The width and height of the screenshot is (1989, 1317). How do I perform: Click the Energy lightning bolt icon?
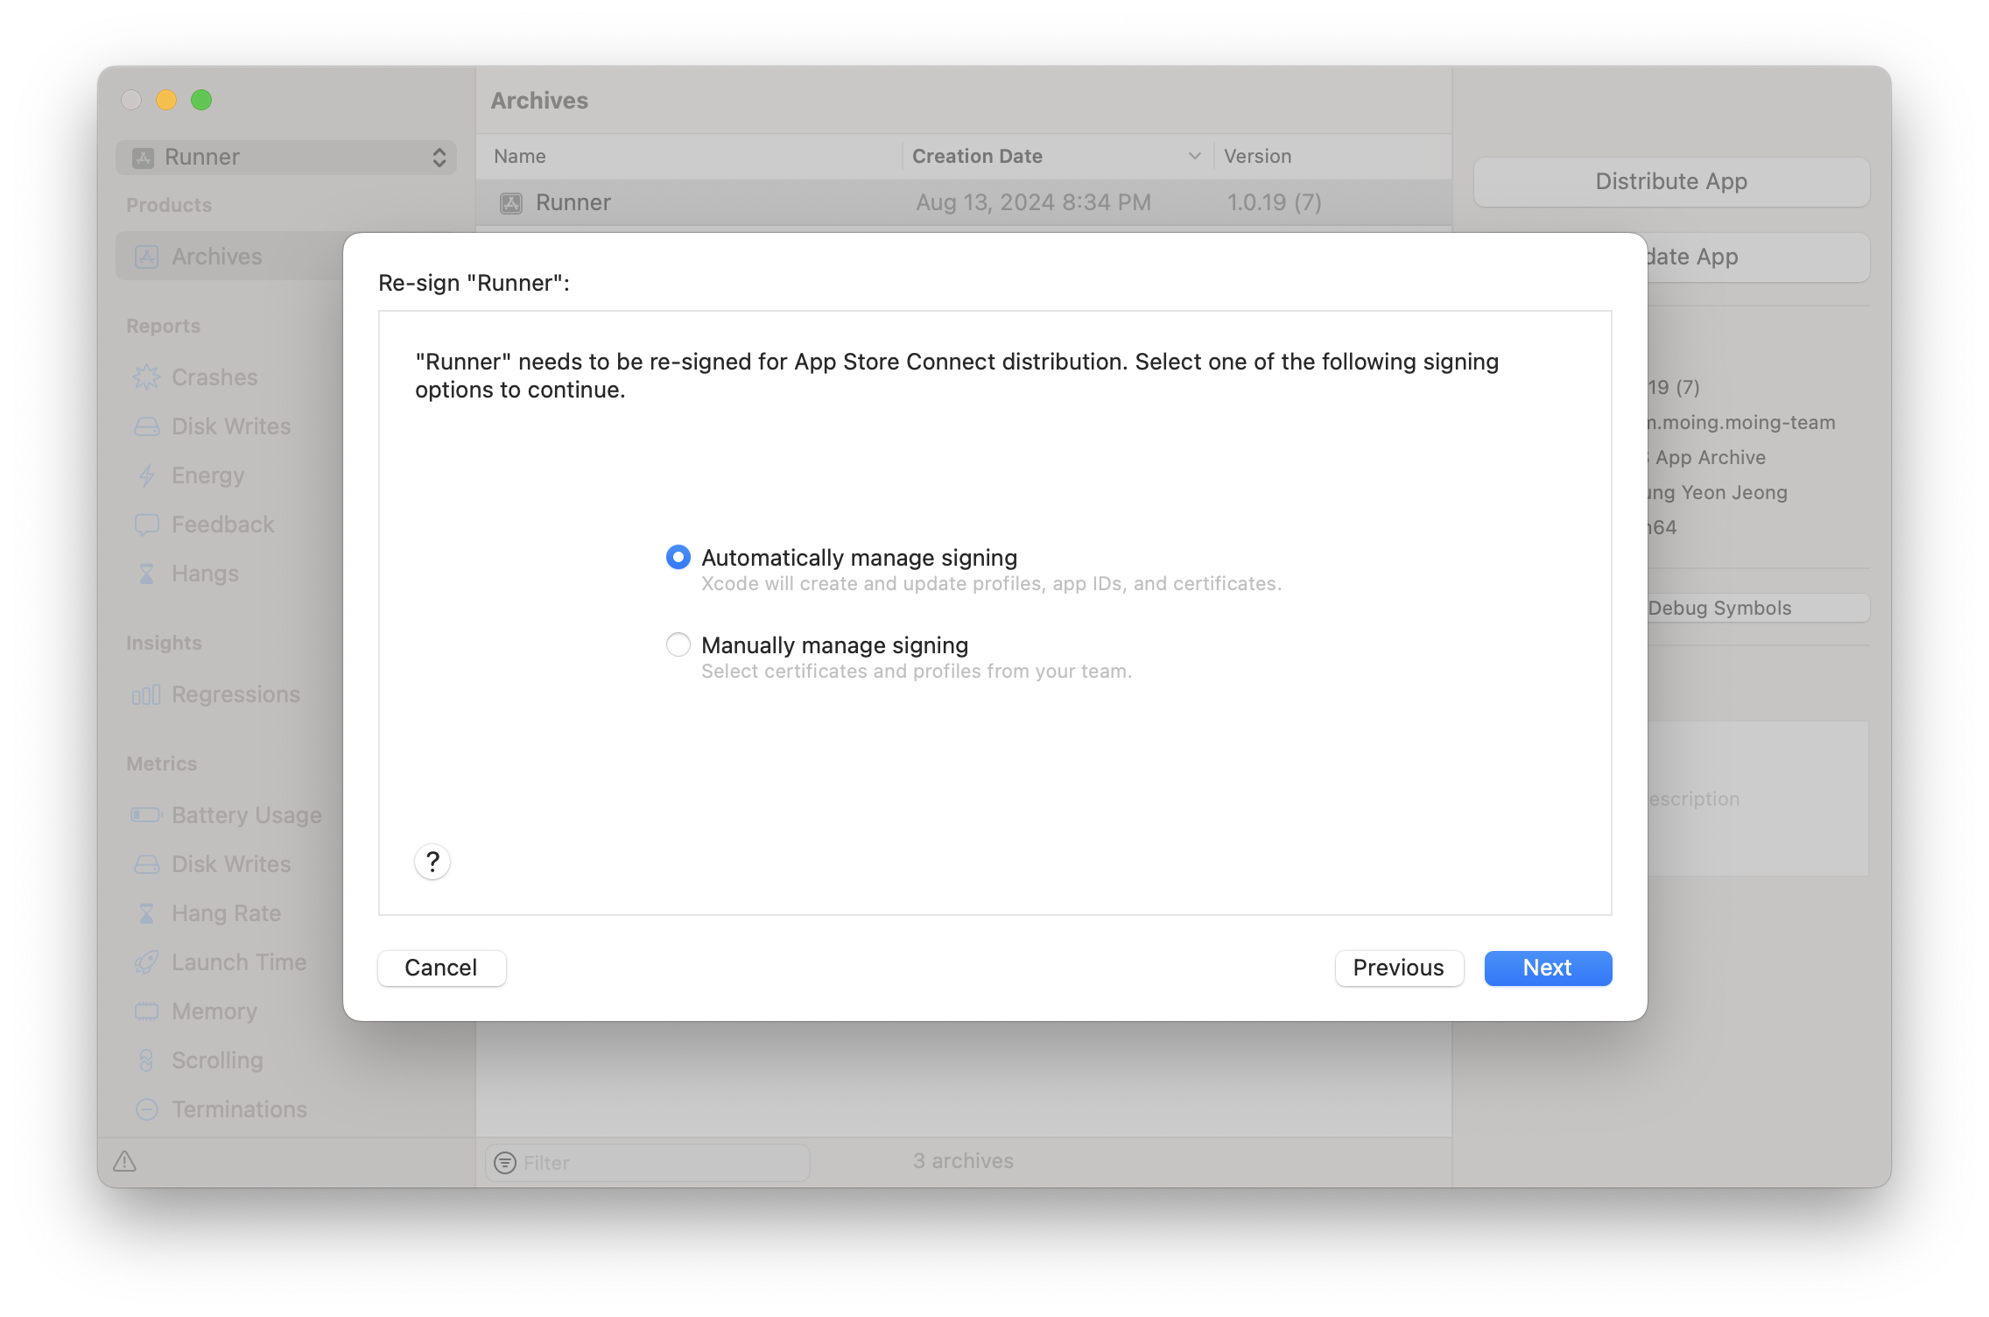pyautogui.click(x=146, y=475)
